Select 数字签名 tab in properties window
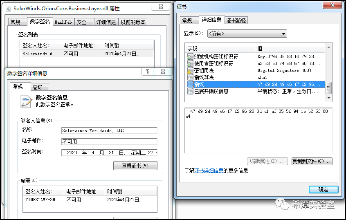Screen dimensions: 346x220 [40, 21]
